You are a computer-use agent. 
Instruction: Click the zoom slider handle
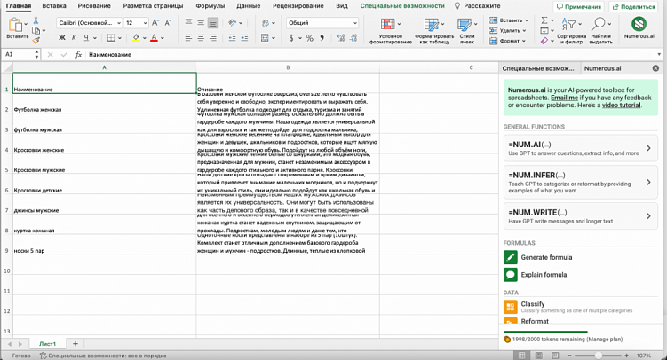pyautogui.click(x=599, y=356)
